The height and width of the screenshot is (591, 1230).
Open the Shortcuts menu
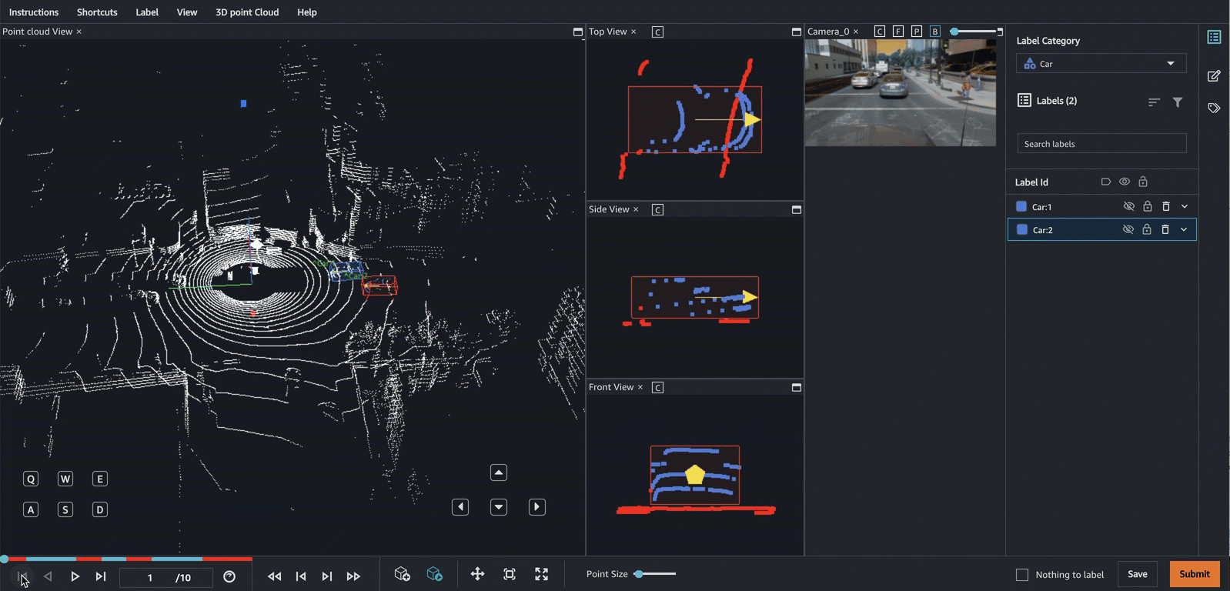(x=97, y=12)
